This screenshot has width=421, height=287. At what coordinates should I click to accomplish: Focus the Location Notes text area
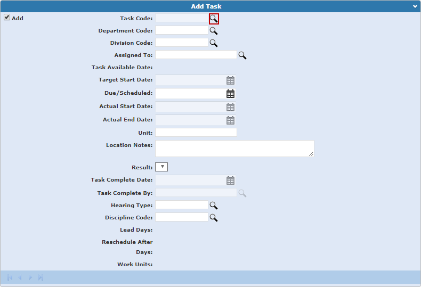[234, 149]
